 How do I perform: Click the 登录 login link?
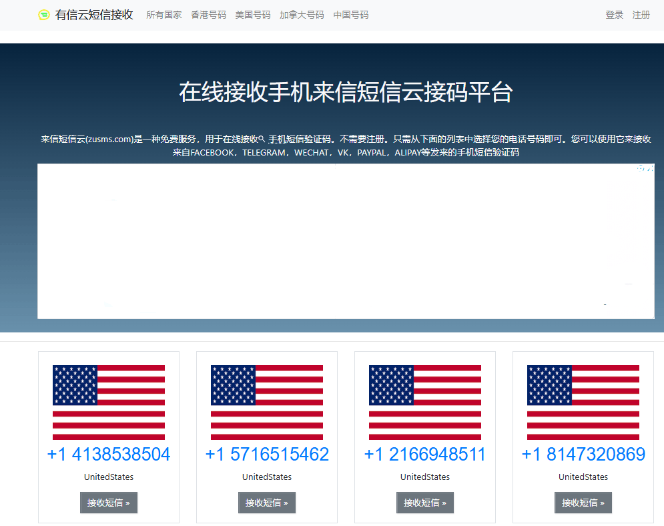(614, 15)
